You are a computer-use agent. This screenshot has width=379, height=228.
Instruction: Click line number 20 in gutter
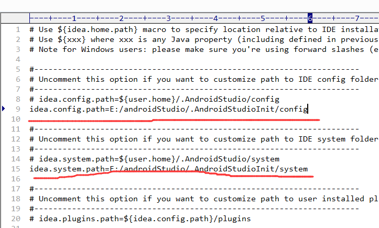[x=16, y=219]
